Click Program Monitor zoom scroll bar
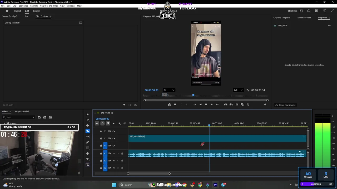 tap(206, 100)
